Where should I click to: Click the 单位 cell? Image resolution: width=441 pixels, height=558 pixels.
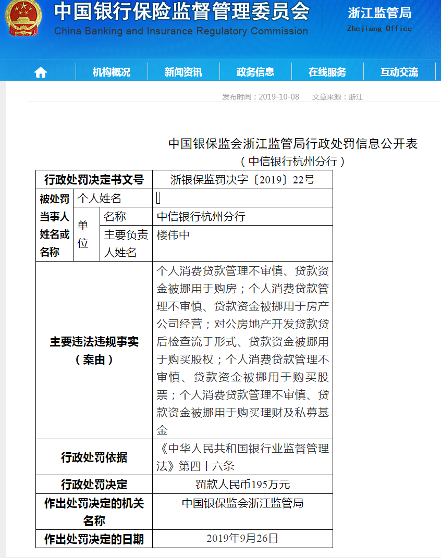click(87, 234)
